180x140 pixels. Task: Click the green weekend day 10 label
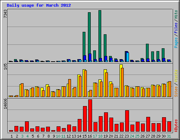coord(58,136)
